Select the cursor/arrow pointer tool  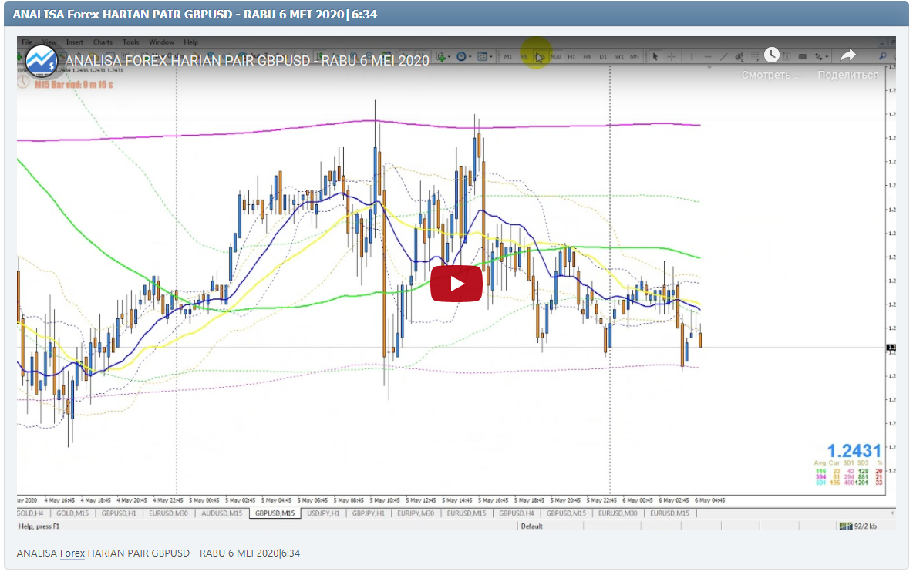point(655,56)
